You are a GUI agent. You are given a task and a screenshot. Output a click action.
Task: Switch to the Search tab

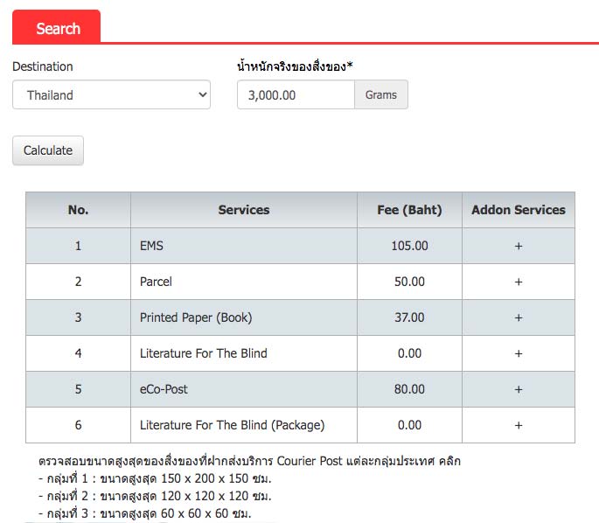click(x=58, y=28)
